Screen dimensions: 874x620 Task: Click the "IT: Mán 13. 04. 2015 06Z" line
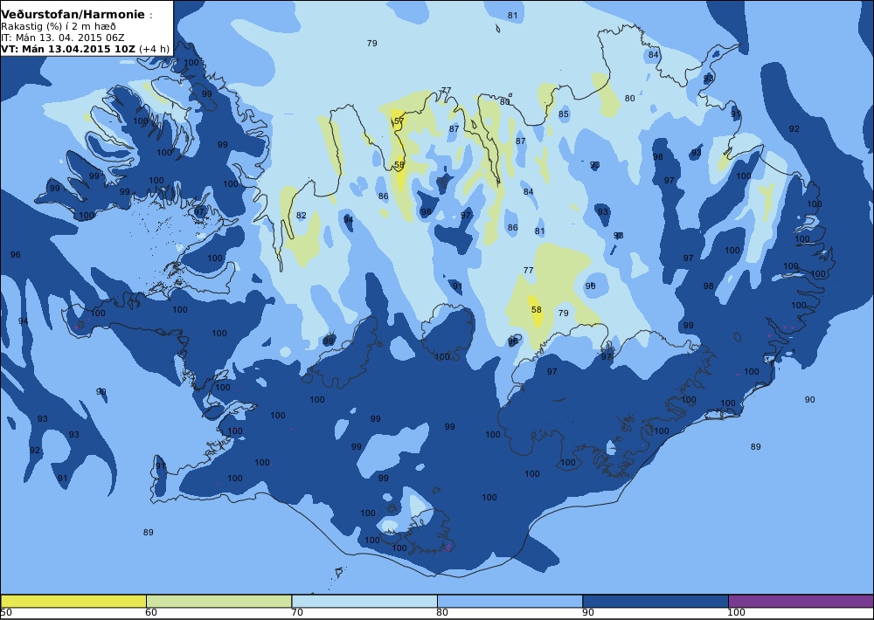pyautogui.click(x=62, y=38)
